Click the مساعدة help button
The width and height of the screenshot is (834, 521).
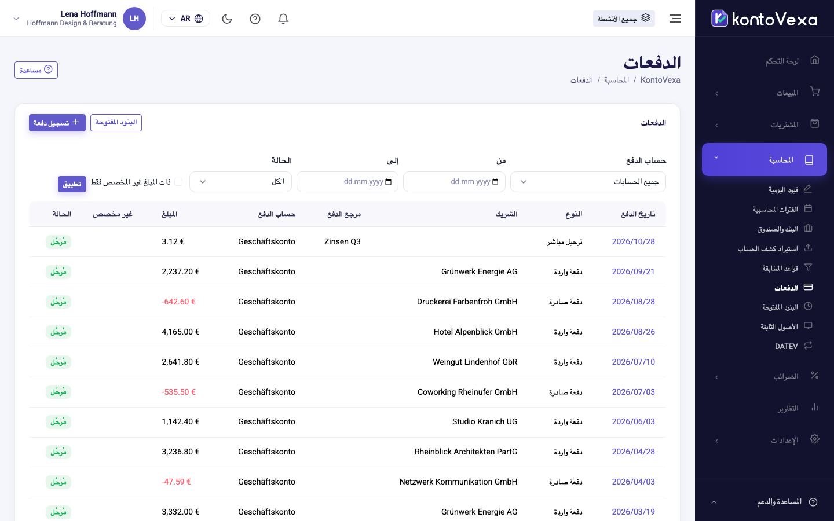point(36,70)
